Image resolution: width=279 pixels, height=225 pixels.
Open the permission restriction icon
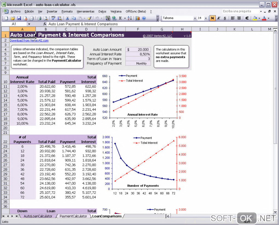(25, 18)
